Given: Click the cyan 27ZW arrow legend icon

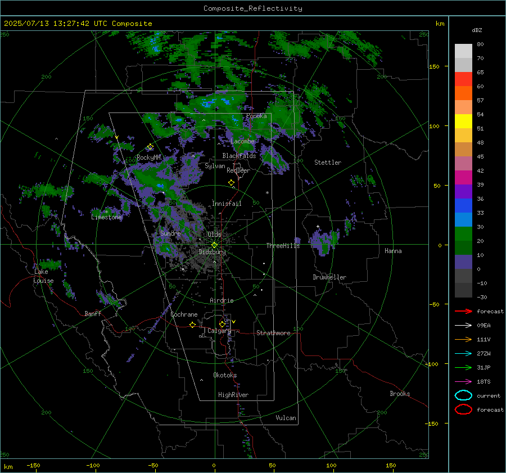Looking at the screenshot, I should [x=463, y=354].
